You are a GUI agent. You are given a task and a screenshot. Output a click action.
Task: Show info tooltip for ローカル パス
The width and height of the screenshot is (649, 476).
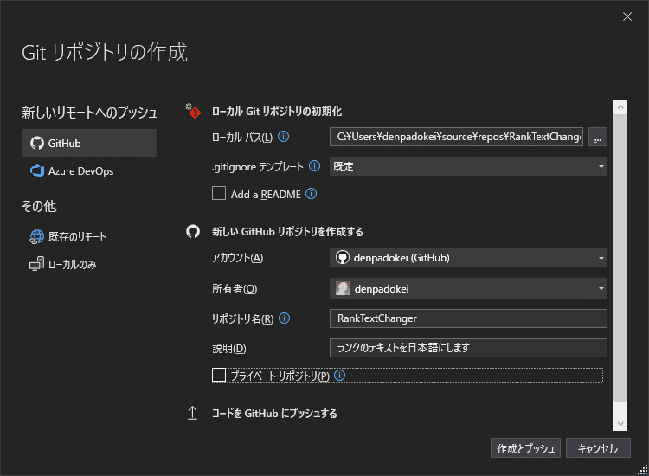[x=284, y=137]
